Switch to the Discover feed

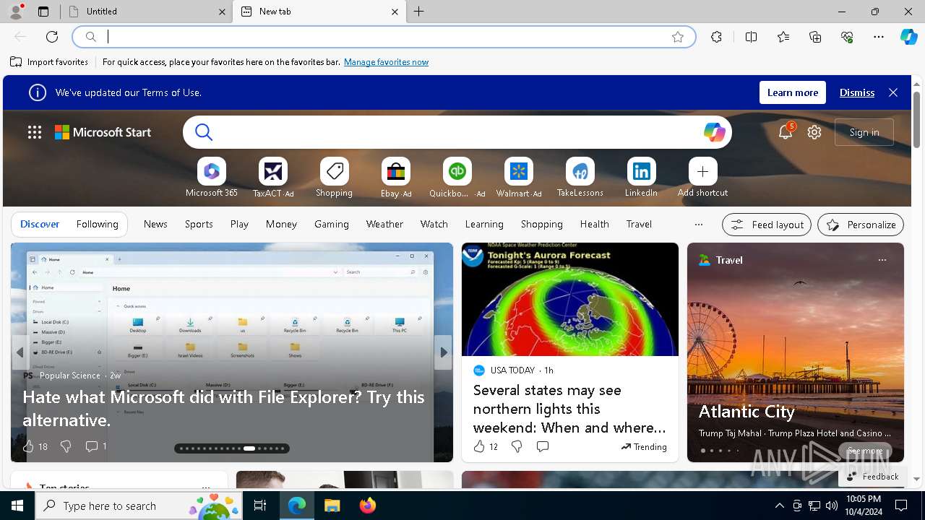(40, 225)
